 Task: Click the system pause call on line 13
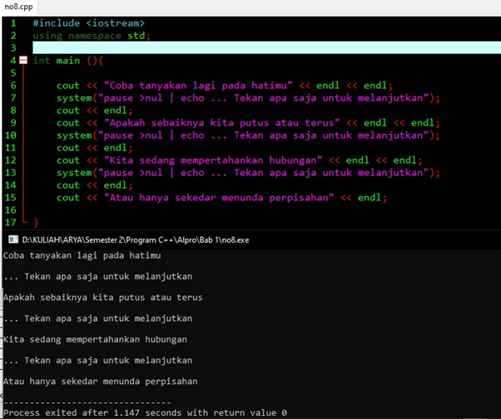pyautogui.click(x=248, y=173)
